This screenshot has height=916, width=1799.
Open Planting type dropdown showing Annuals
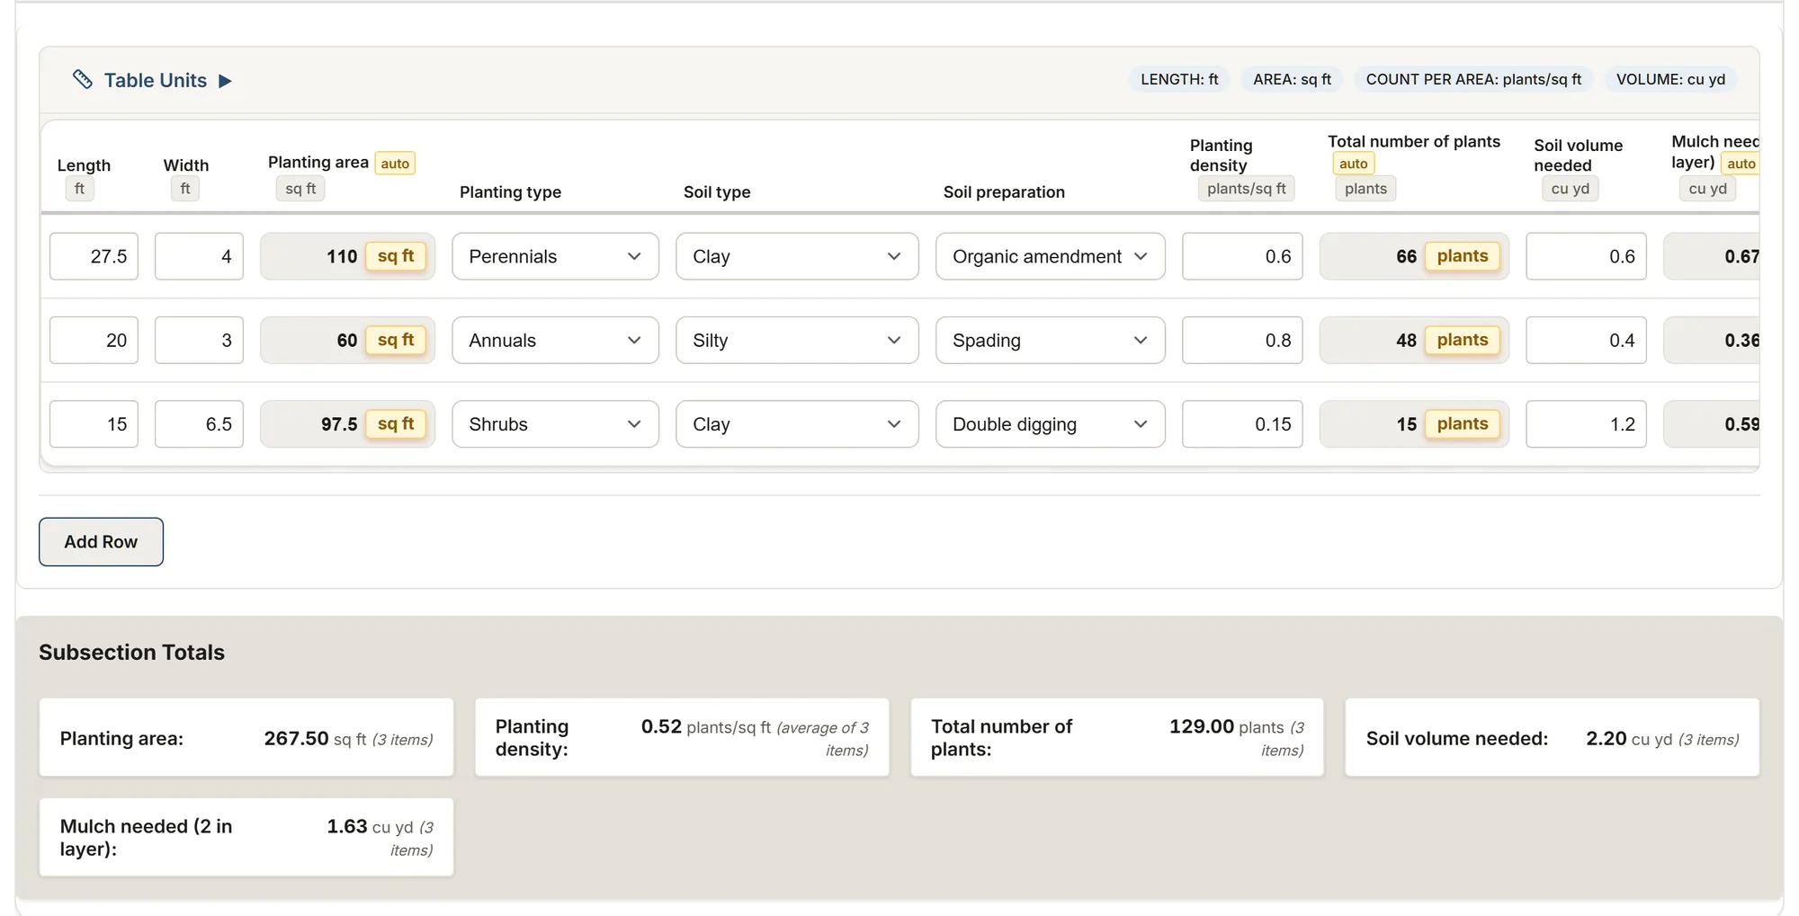(555, 340)
